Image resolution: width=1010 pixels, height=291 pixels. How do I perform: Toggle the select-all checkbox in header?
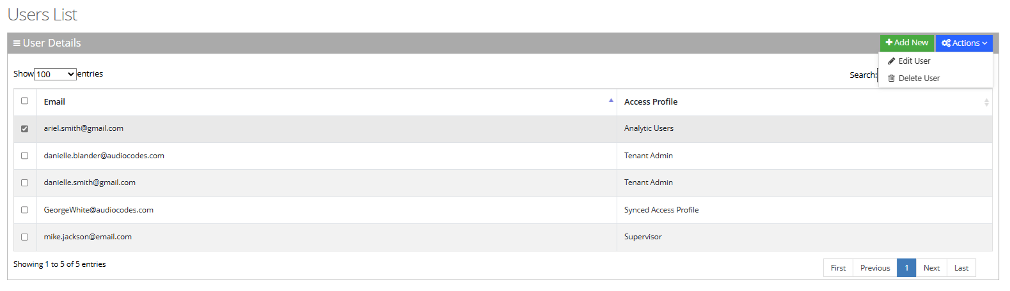pyautogui.click(x=25, y=101)
